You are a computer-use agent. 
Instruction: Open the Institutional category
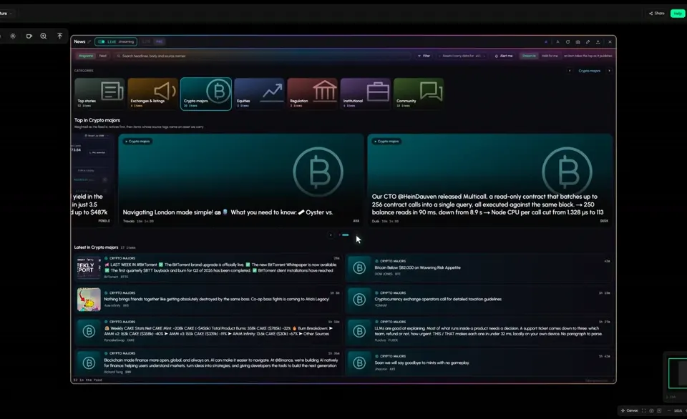pos(366,94)
